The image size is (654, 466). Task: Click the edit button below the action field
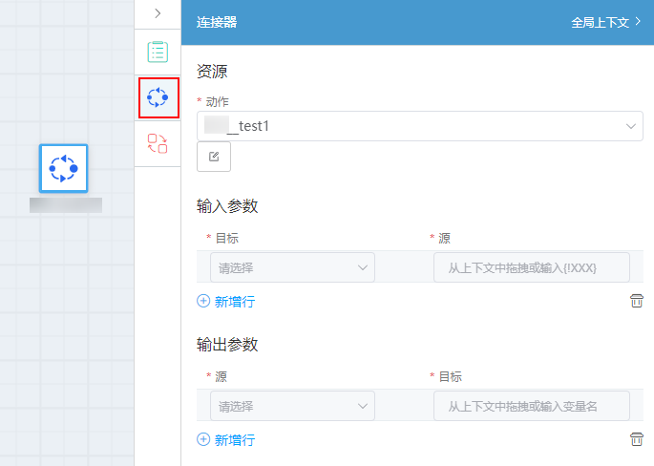[214, 157]
